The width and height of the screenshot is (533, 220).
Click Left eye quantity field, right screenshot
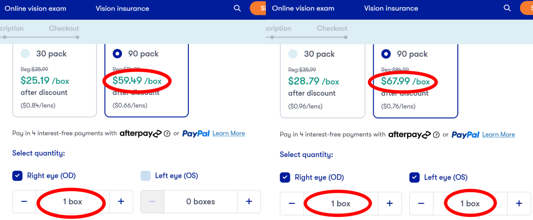(x=470, y=203)
